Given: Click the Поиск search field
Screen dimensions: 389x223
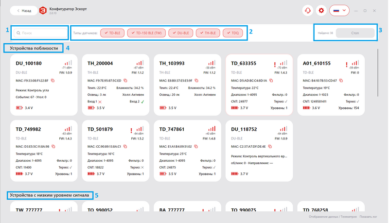Looking at the screenshot, I should [x=40, y=33].
